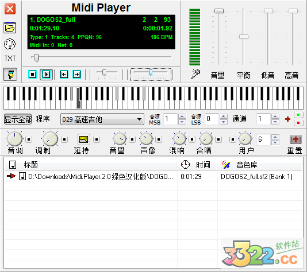Click the MIDI port connector icon
The image size is (307, 272).
point(10,44)
